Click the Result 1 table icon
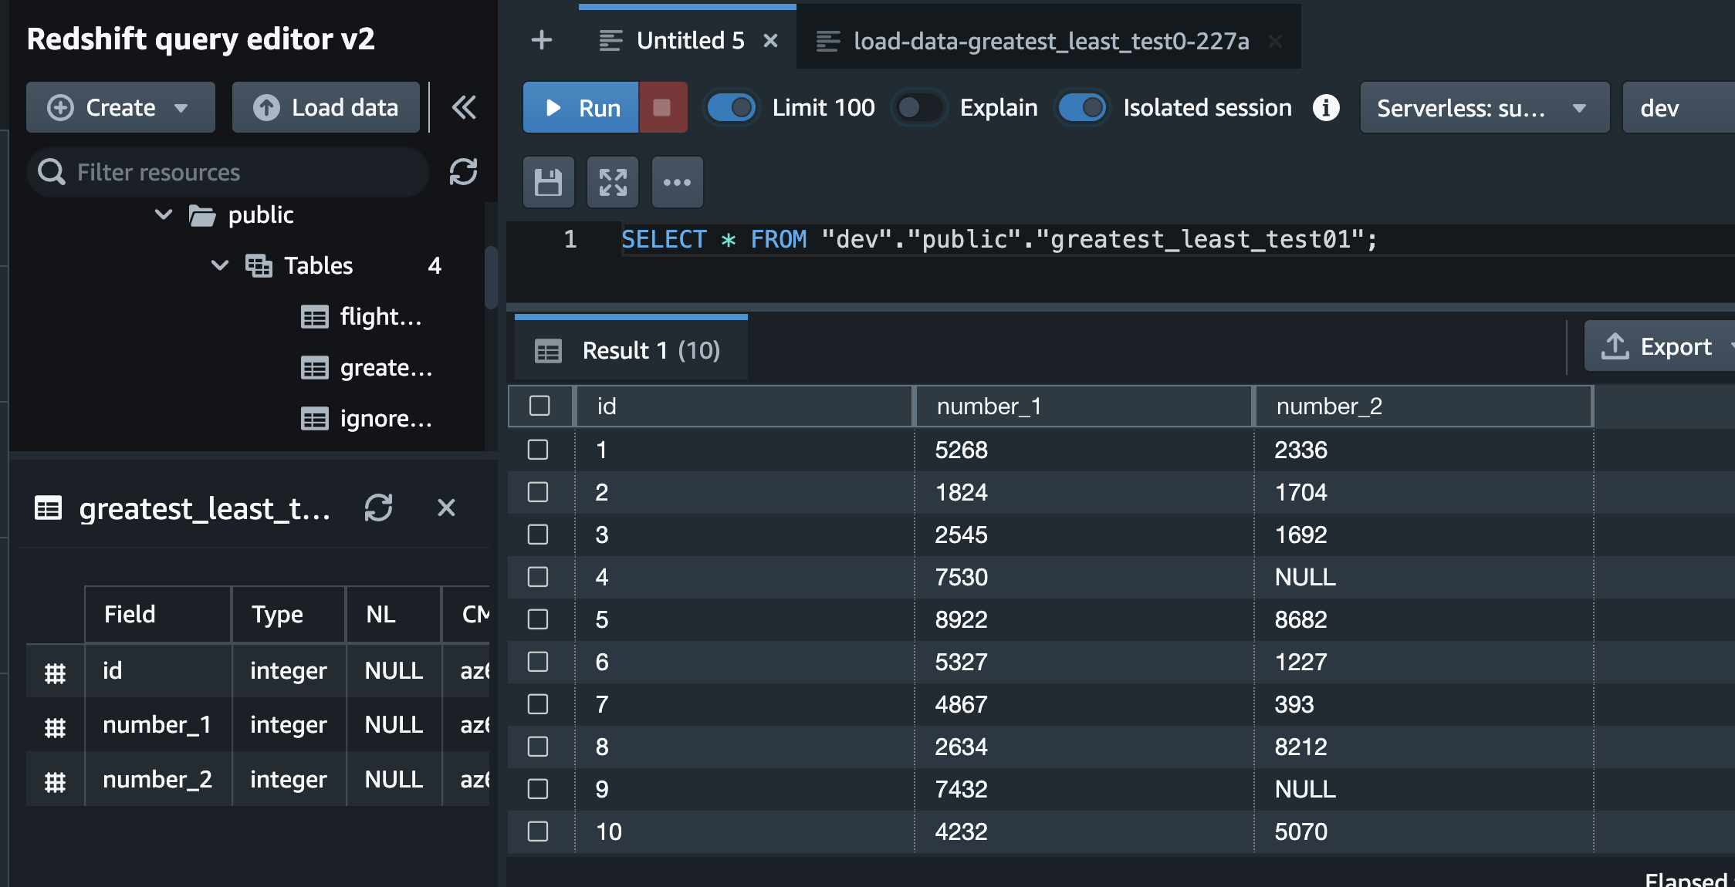The height and width of the screenshot is (887, 1735). 548,351
